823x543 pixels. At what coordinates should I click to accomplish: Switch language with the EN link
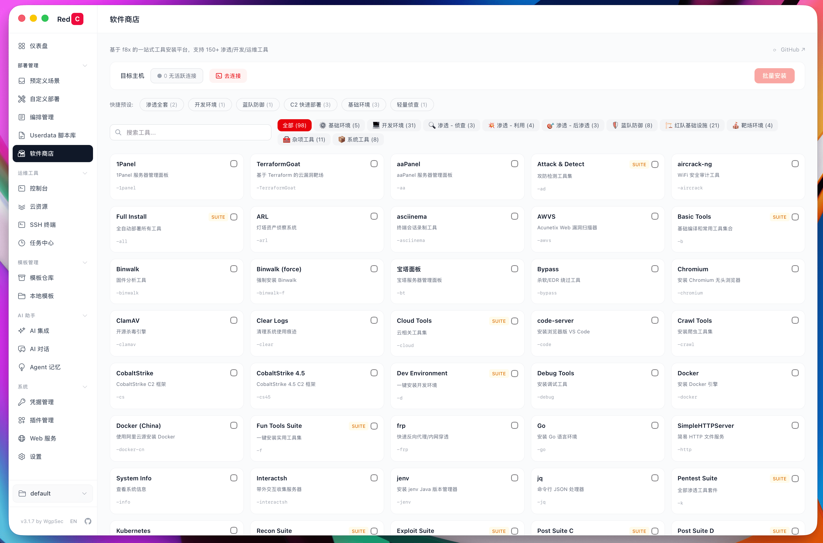pyautogui.click(x=74, y=521)
